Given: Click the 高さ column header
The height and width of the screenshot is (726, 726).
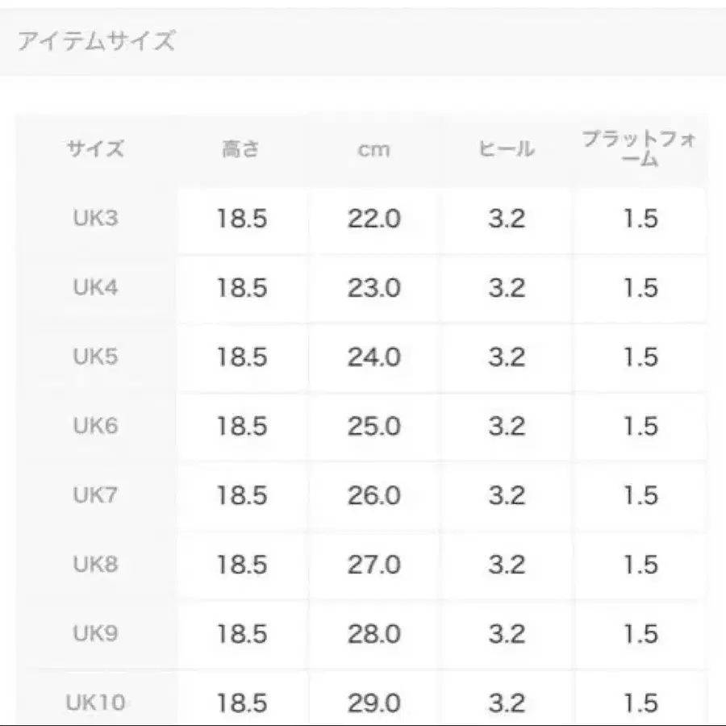Looking at the screenshot, I should tap(241, 149).
